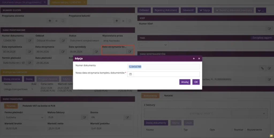
Task: Click Anuluj in the Edycja dialog
Action: tap(185, 82)
